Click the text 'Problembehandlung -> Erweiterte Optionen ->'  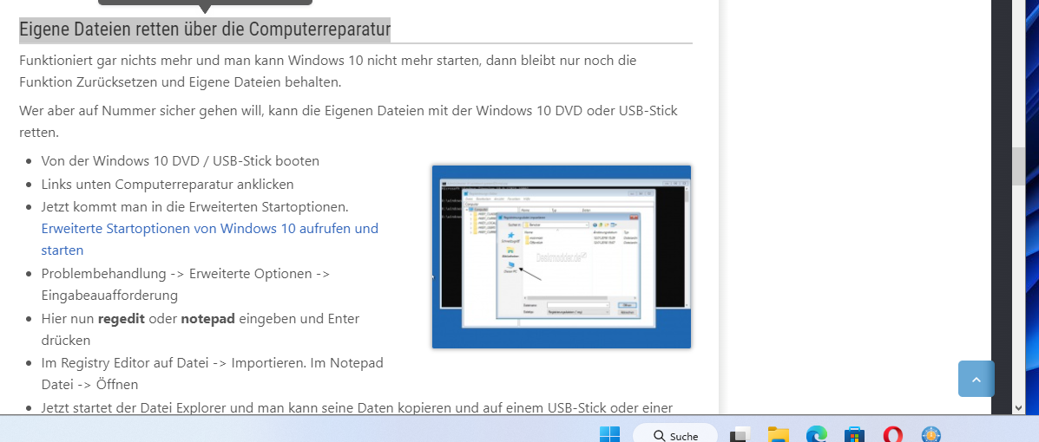[x=186, y=273]
